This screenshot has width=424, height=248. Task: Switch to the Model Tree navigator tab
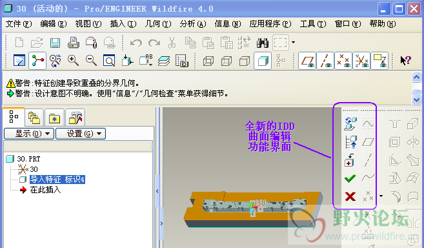(x=14, y=117)
